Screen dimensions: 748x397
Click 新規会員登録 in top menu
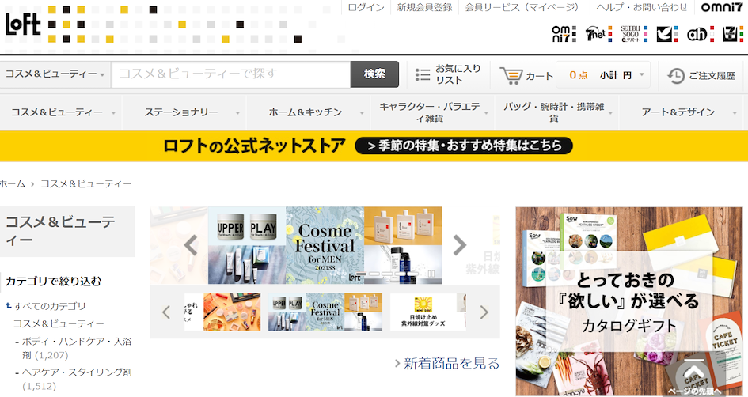pyautogui.click(x=424, y=7)
